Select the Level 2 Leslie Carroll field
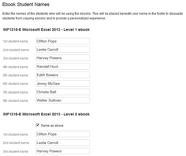The width and height of the screenshot is (186, 156). coord(63,143)
